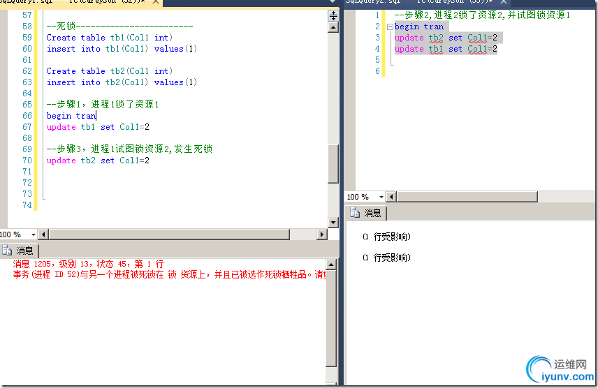This screenshot has height=388, width=598.
Task: Click the left messages pane scrollbar thumb
Action: pos(331,318)
